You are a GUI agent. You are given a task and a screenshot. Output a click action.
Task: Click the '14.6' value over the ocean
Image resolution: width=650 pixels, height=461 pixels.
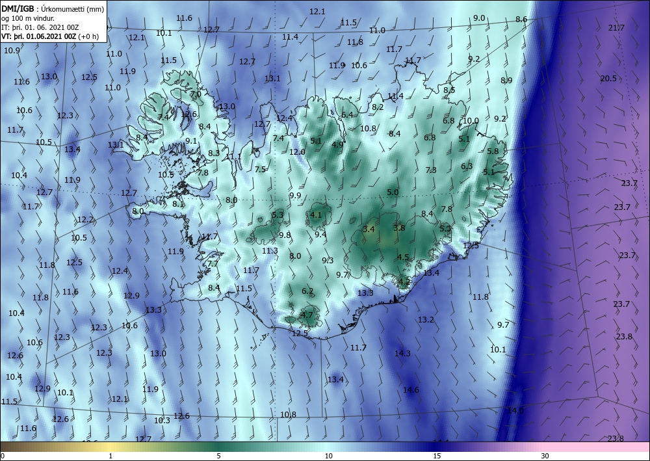(411, 389)
